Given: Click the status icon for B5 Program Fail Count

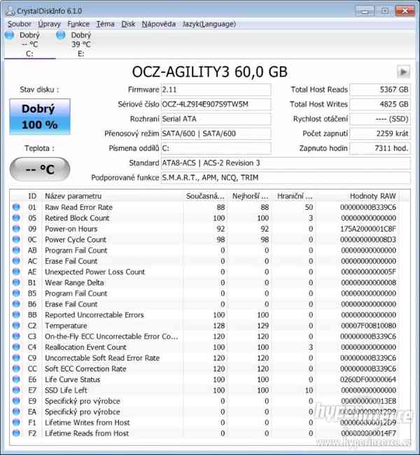Looking at the screenshot, I should pyautogui.click(x=16, y=293).
